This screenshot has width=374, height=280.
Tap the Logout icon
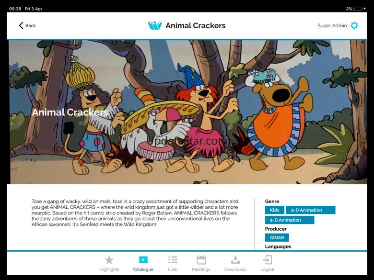click(x=267, y=260)
